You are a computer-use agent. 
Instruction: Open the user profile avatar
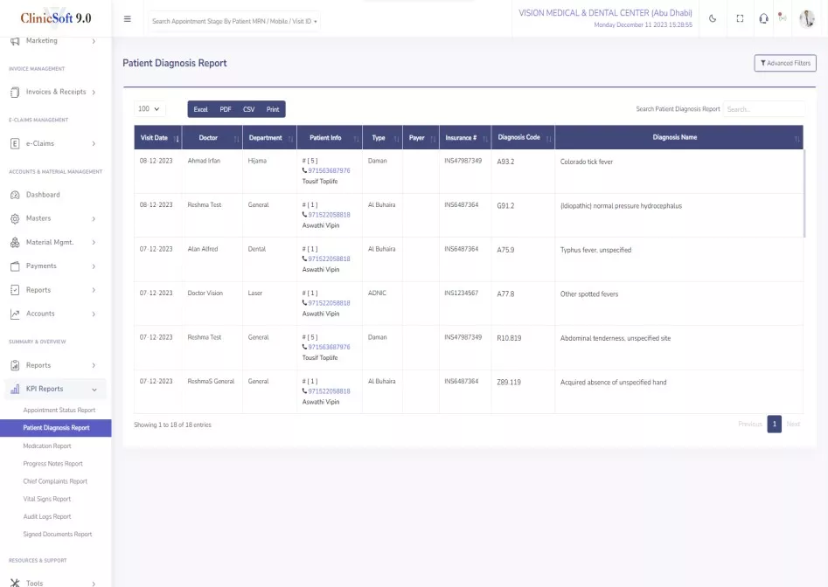[806, 19]
